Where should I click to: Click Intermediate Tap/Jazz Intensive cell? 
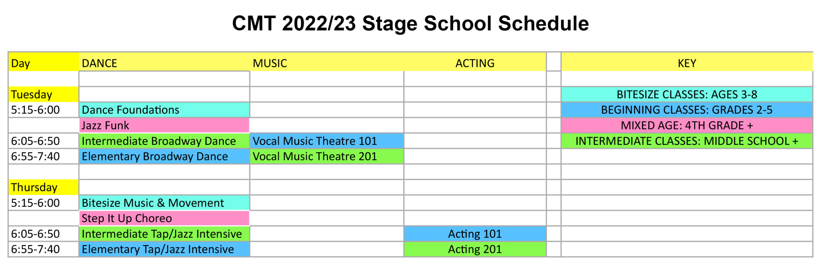164,234
